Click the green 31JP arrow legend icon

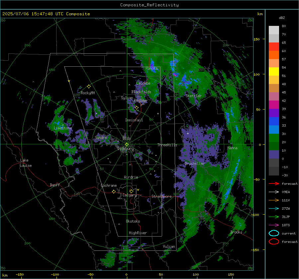coord(274,217)
